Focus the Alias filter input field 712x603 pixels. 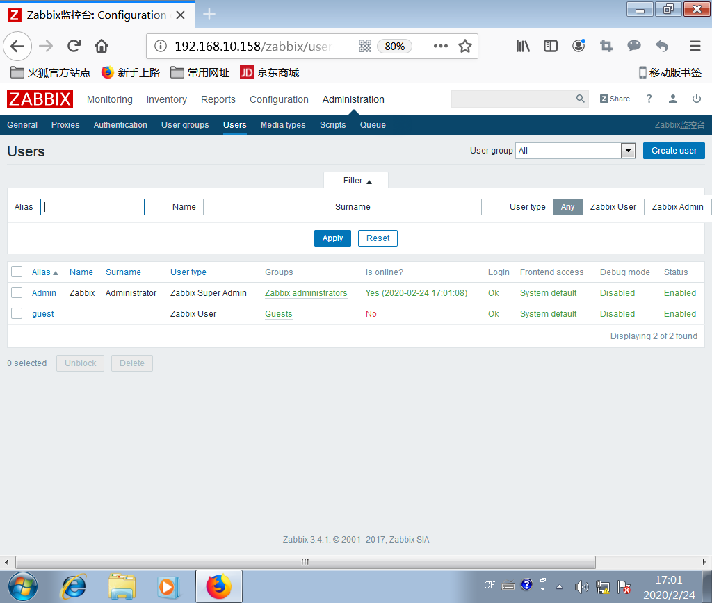pyautogui.click(x=92, y=207)
